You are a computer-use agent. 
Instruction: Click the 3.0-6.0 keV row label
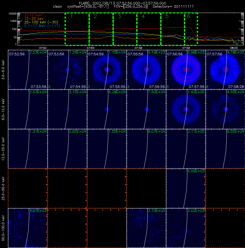click(3, 70)
